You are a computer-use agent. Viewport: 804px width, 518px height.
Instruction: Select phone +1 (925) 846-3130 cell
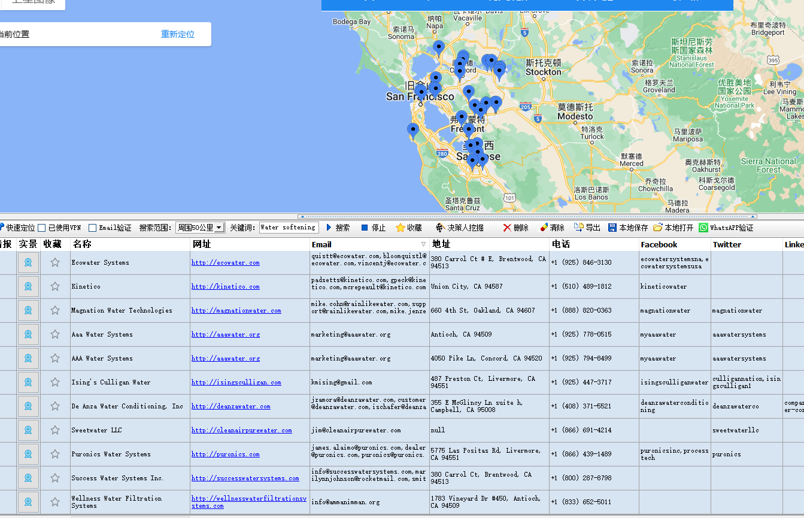click(594, 262)
